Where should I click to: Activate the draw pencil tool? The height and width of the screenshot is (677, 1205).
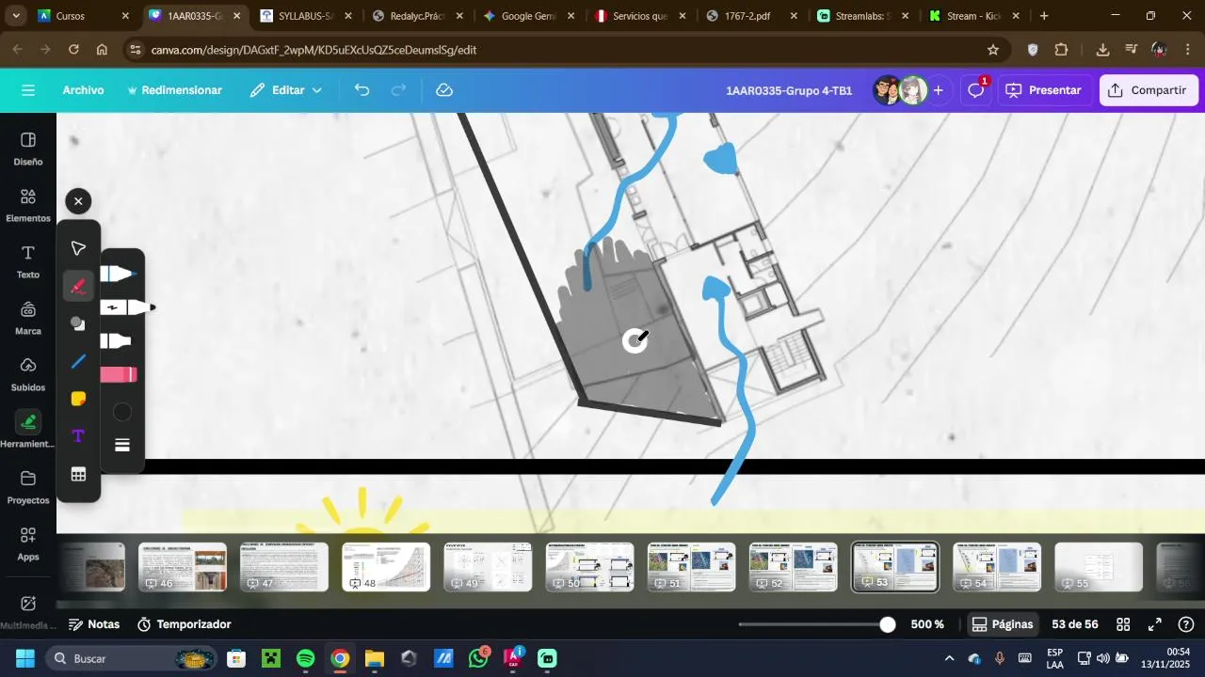pyautogui.click(x=78, y=286)
